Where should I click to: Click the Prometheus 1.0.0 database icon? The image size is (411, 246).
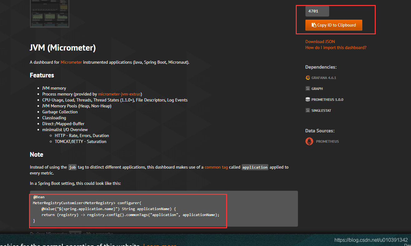tap(308, 100)
